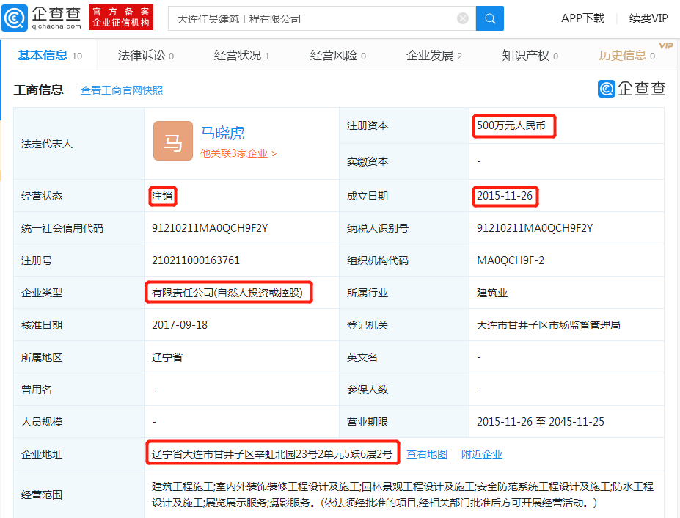Open the 经营状况 tab
Screen dimensions: 680x518
241,56
